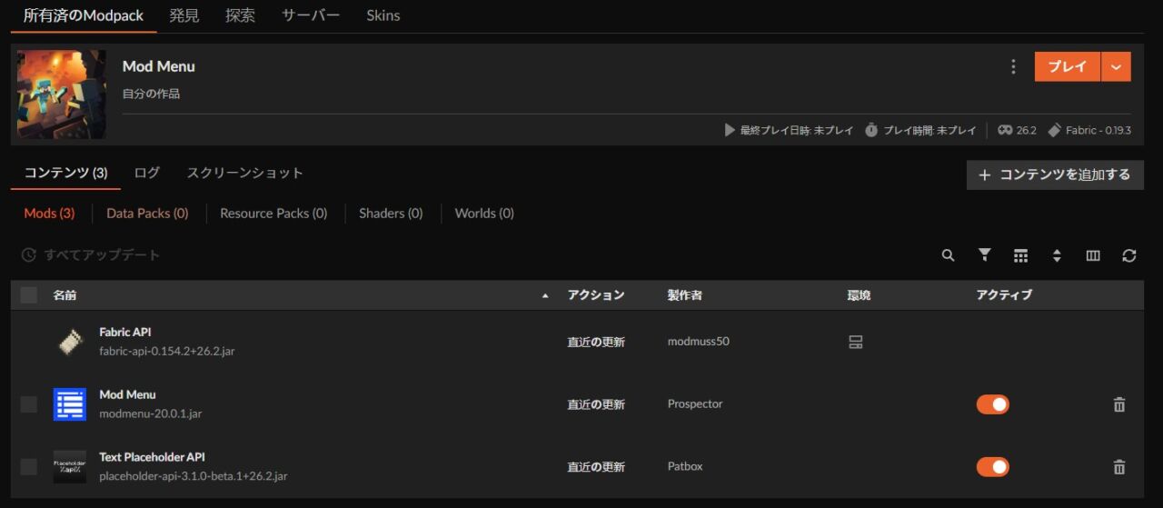Show the Mods (3) category
Screen dimensions: 1163x508
click(x=49, y=214)
